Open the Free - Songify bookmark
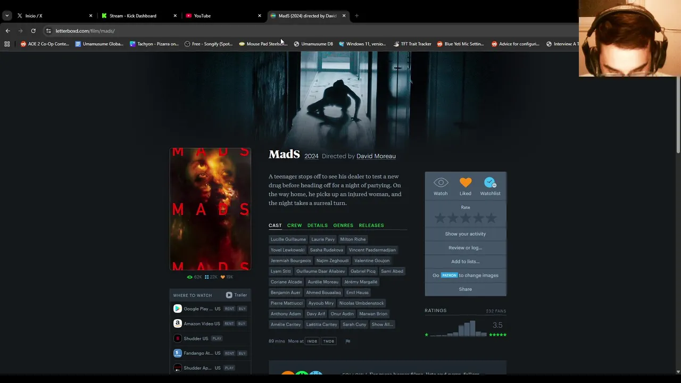 [209, 44]
